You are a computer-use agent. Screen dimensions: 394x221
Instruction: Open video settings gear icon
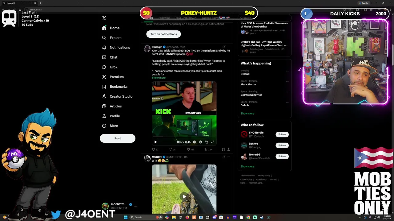coord(200,142)
